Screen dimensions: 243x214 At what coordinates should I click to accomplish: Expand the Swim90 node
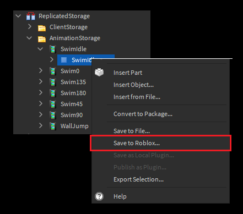pos(41,114)
